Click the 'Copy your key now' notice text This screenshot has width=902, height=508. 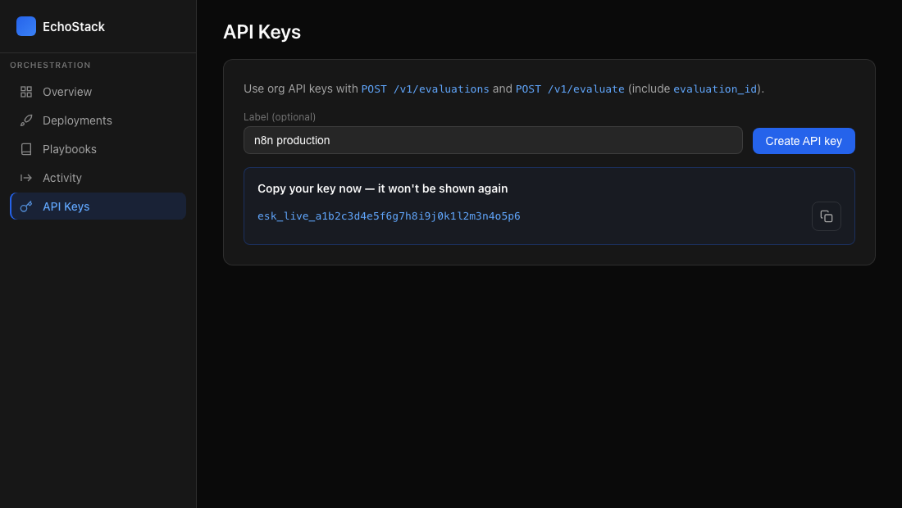383,188
